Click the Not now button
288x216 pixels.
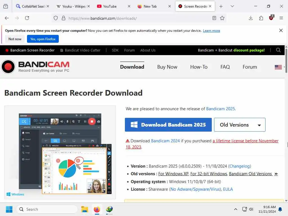pos(15,39)
